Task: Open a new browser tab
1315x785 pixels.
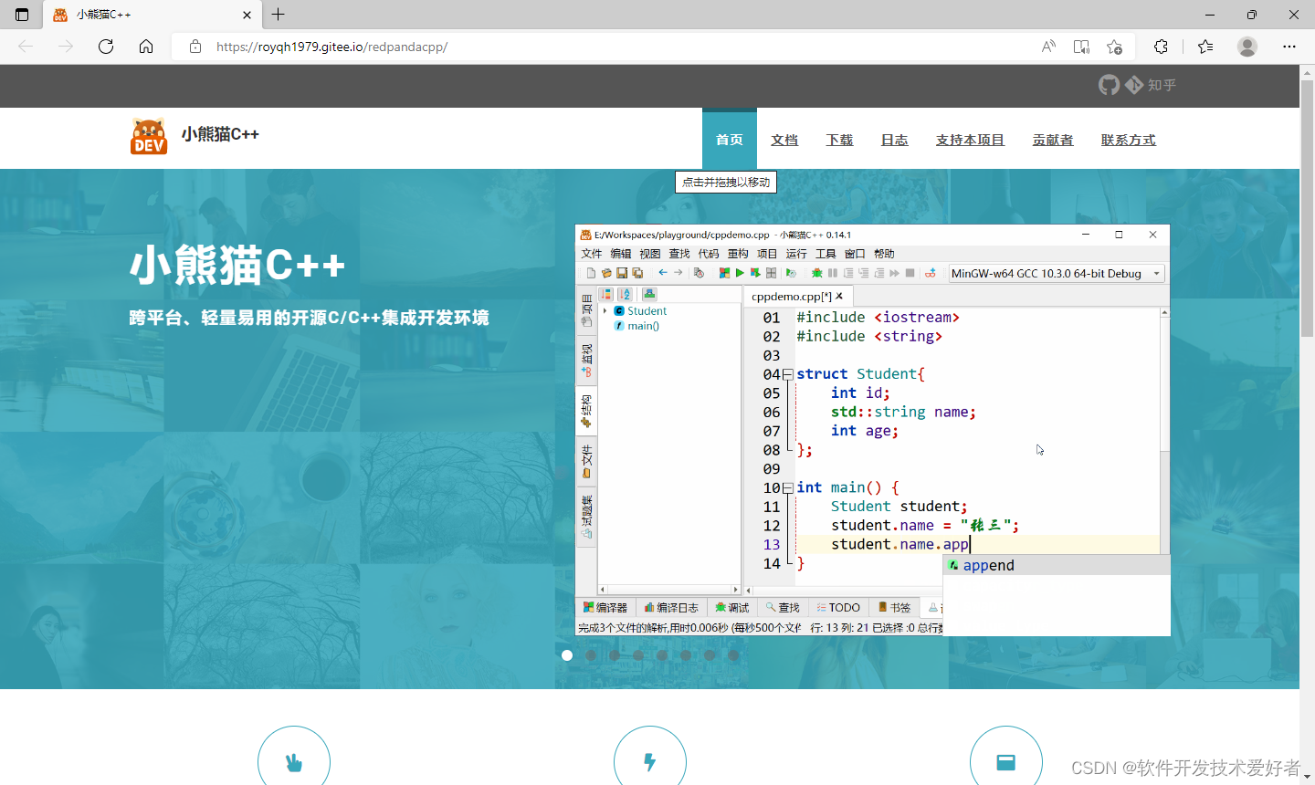Action: pos(279,15)
